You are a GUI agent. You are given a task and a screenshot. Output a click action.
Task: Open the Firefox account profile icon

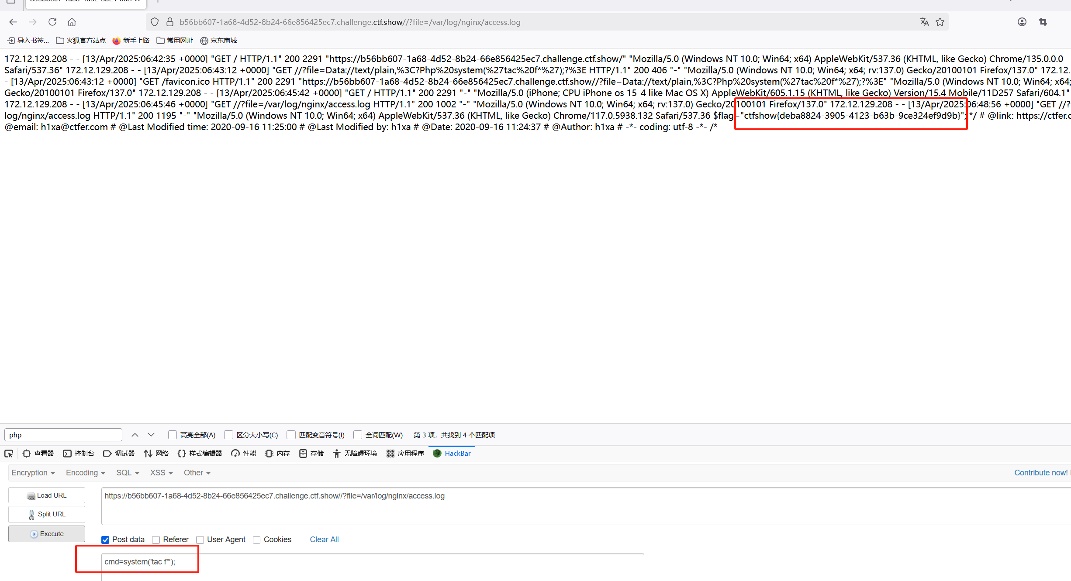point(1022,22)
